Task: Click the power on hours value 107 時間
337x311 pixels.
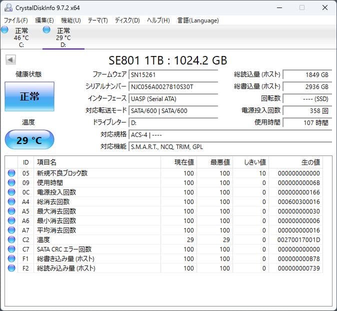Action: point(307,122)
